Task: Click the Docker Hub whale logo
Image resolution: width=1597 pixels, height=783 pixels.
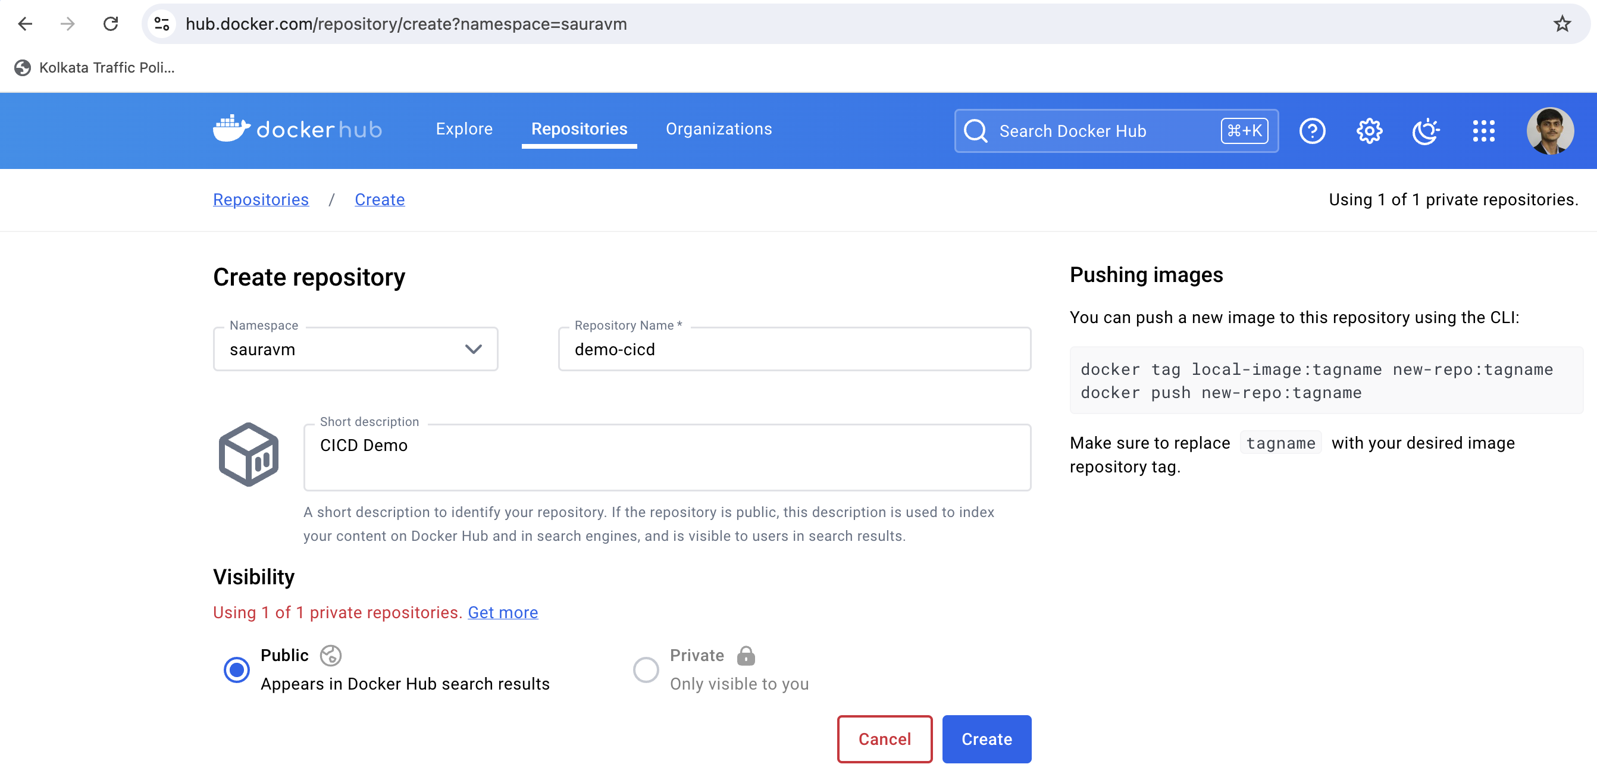Action: coord(231,129)
